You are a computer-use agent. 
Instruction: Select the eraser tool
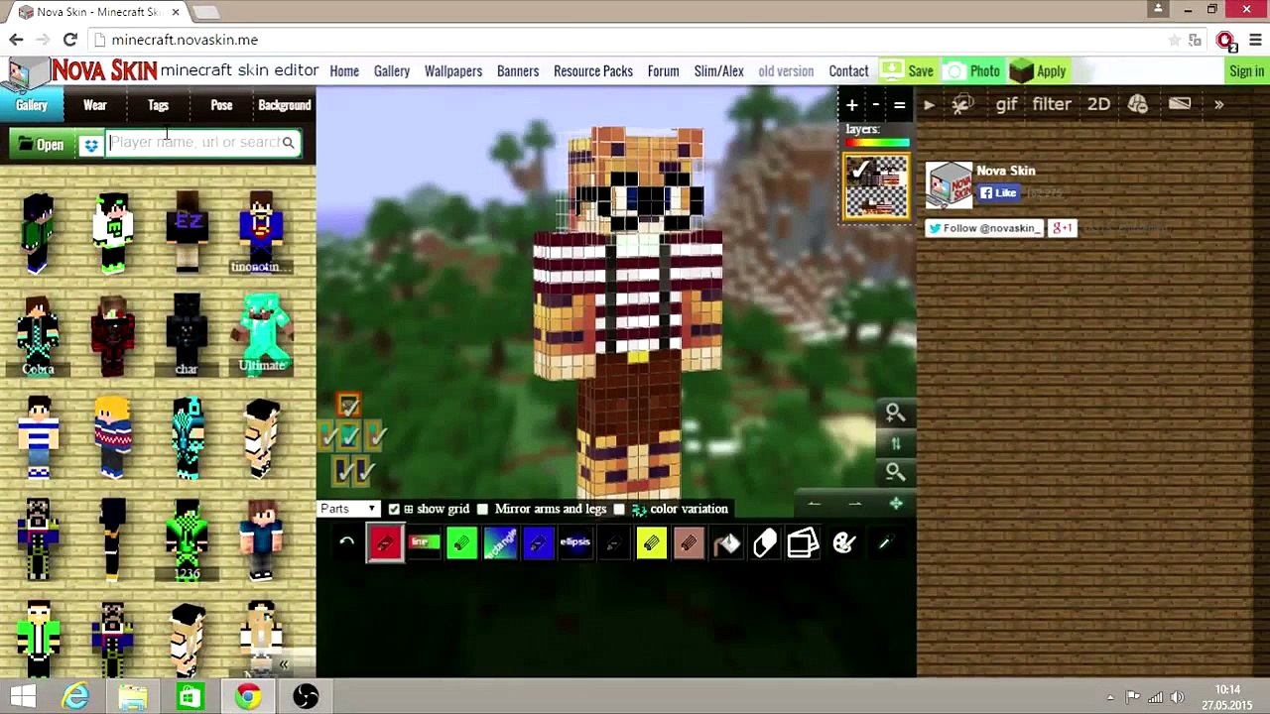coord(765,542)
